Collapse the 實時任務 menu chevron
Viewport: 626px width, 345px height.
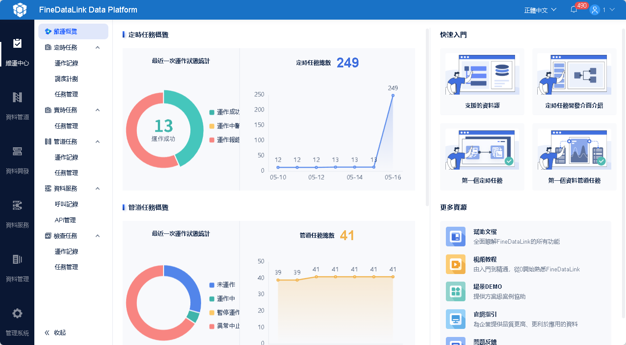[98, 110]
